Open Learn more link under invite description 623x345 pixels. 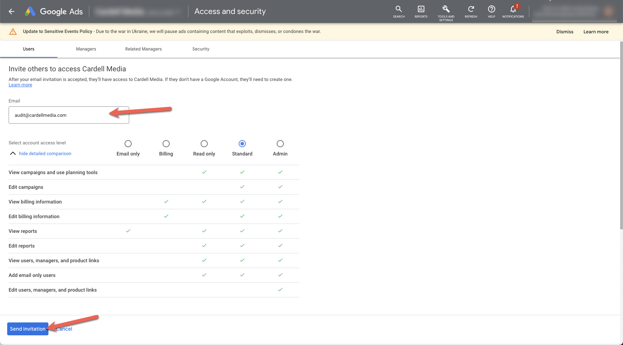click(20, 85)
